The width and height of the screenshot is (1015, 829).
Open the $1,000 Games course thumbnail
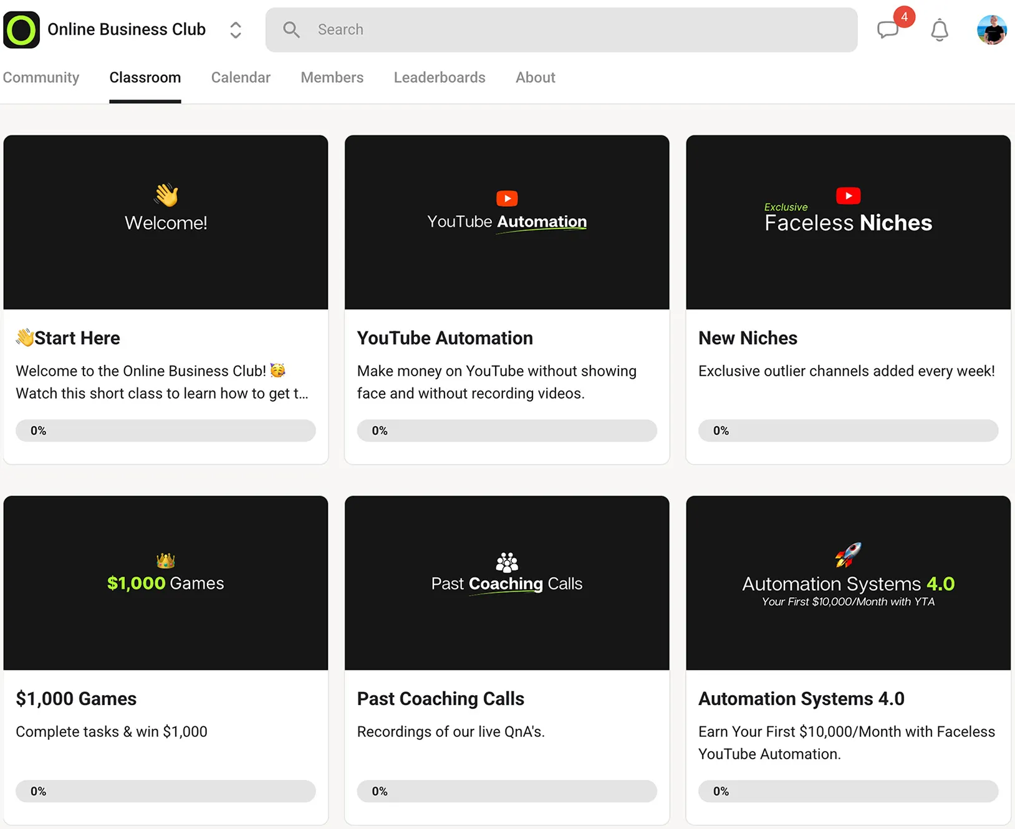point(166,583)
